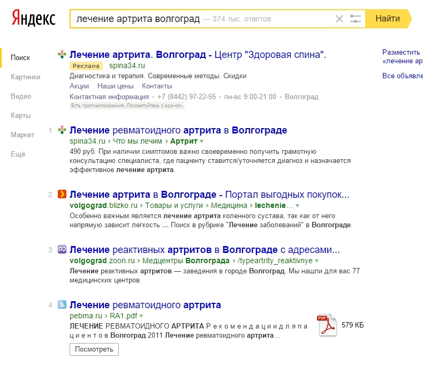423x365 pixels.
Task: Click the volgograd.blizko.ru domain link
Action: pyautogui.click(x=103, y=205)
